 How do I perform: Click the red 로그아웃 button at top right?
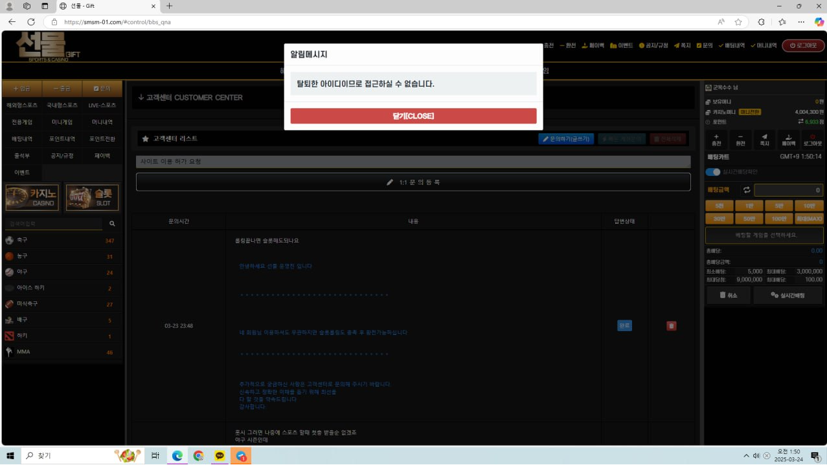[x=803, y=46]
